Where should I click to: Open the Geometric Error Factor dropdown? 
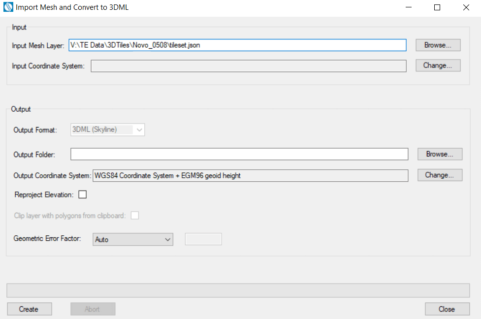click(133, 240)
